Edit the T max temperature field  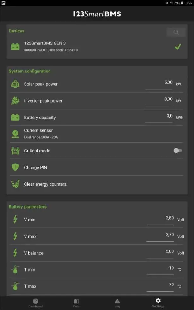point(160,285)
